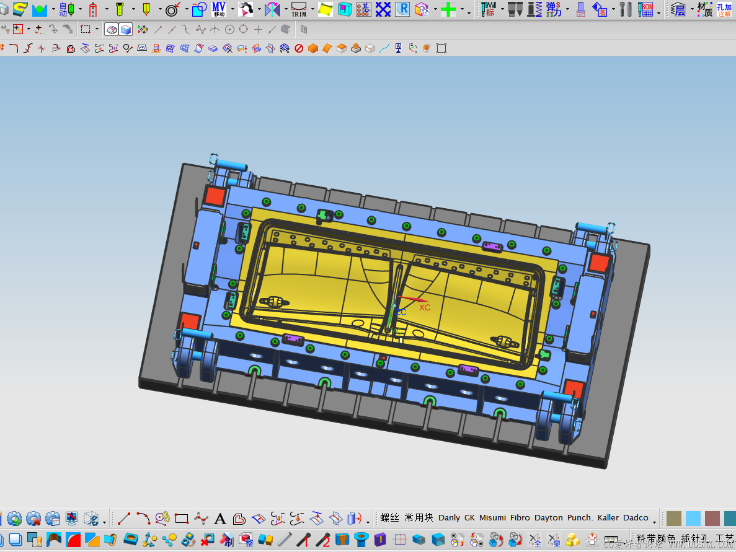Screen dimensions: 736x552
Task: Open the TRIM tool
Action: (x=298, y=9)
